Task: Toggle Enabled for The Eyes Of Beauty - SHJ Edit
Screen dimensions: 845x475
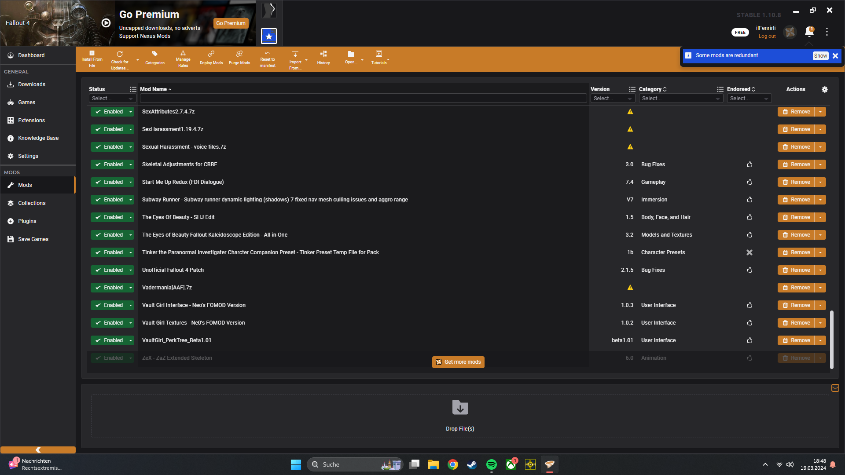Action: (x=109, y=217)
